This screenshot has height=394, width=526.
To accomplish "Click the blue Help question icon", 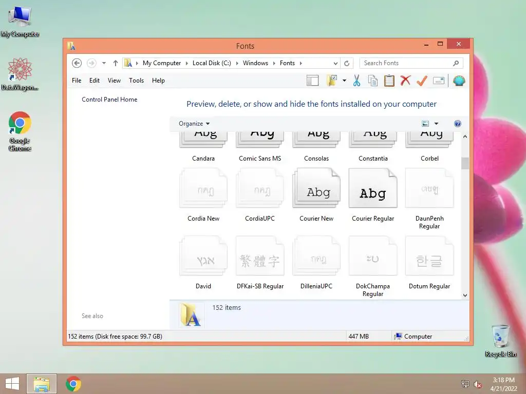I will tap(458, 124).
